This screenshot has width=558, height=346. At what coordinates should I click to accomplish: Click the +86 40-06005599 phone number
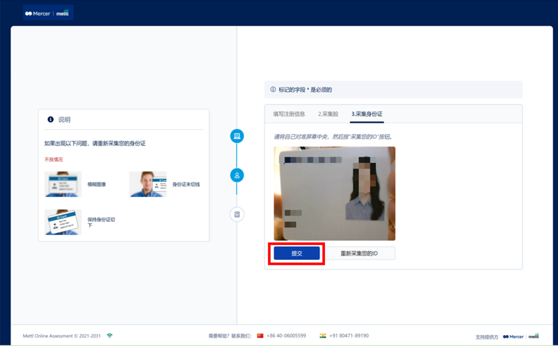287,335
